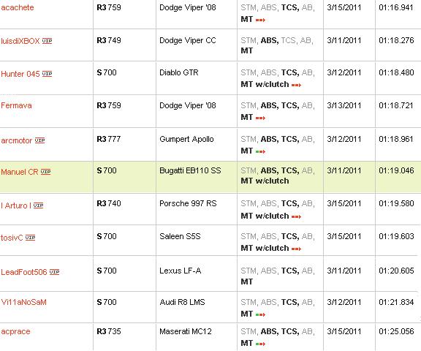Click the VIP badge next to tosivC

pyautogui.click(x=30, y=238)
